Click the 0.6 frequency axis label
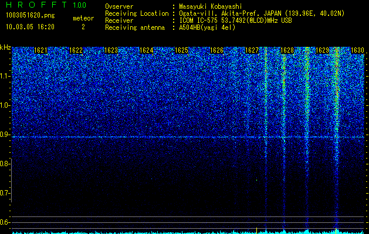This screenshot has width=369, height=234. tap(4, 222)
